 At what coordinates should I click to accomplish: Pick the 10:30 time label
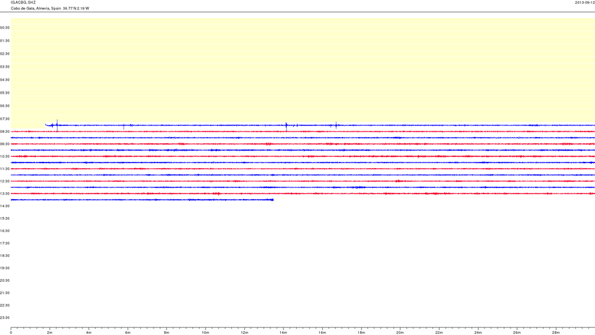[x=5, y=156]
